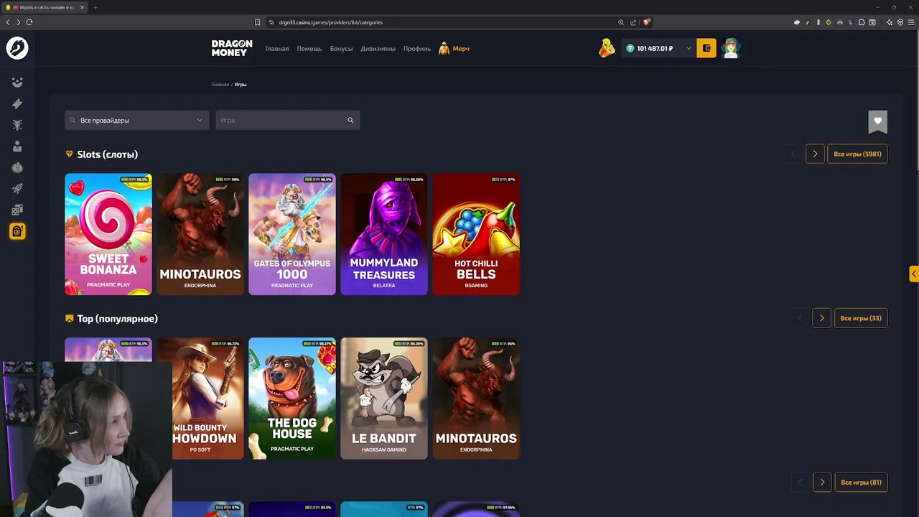Image resolution: width=919 pixels, height=517 pixels.
Task: Expand the yellow side panel arrow
Action: (913, 274)
